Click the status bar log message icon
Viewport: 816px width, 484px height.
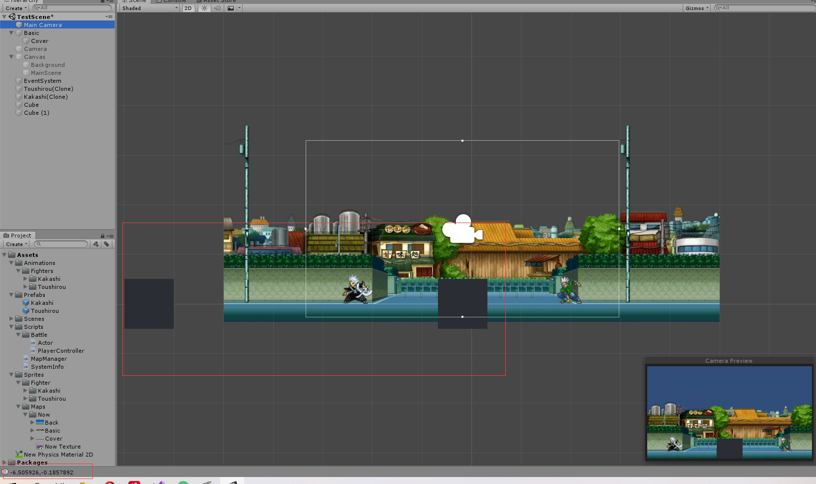coord(5,472)
